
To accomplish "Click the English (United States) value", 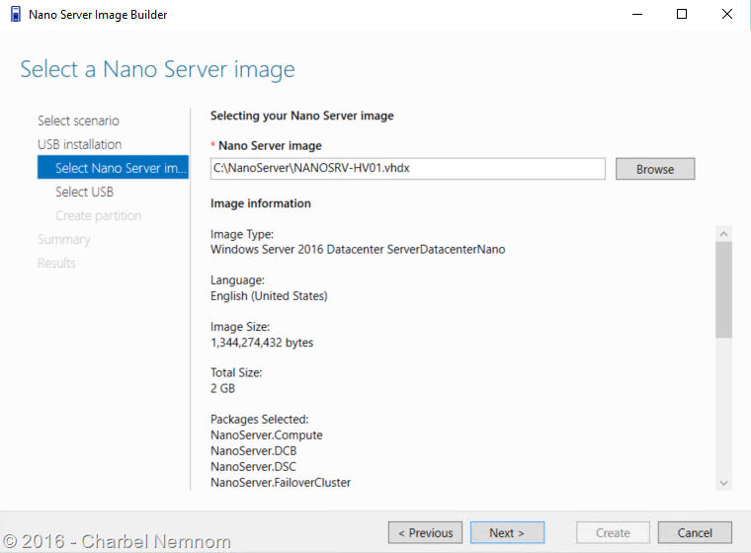I will pyautogui.click(x=269, y=296).
